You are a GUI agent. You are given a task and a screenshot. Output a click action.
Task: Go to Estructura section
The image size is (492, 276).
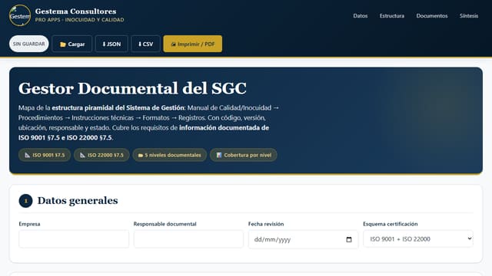coord(392,15)
